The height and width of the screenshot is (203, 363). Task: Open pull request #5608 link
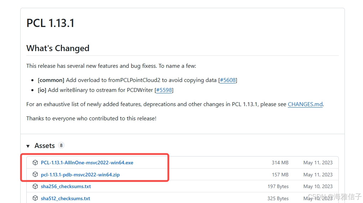[x=228, y=80]
